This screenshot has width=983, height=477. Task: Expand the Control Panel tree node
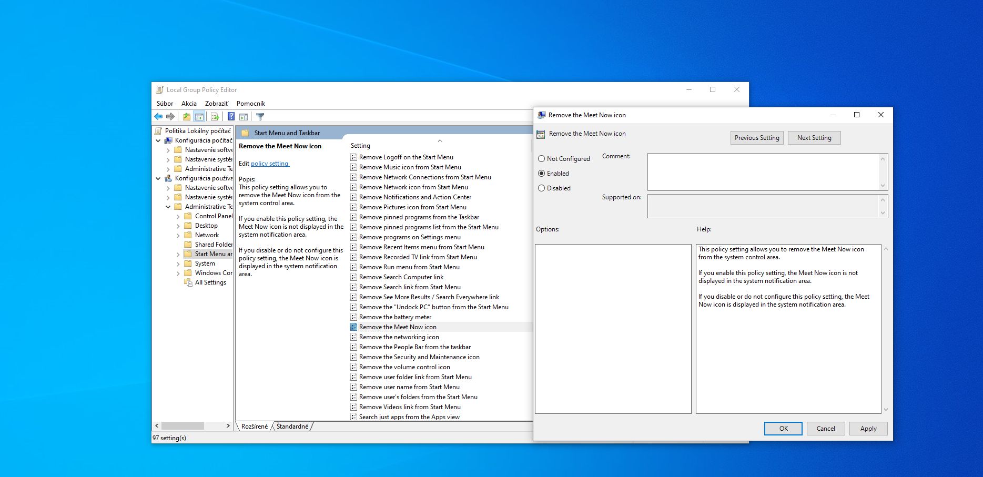point(178,216)
